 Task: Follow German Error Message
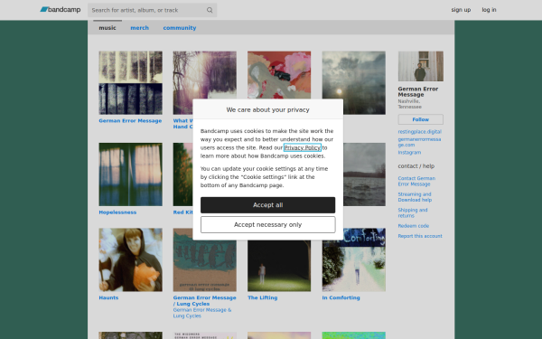(x=420, y=119)
